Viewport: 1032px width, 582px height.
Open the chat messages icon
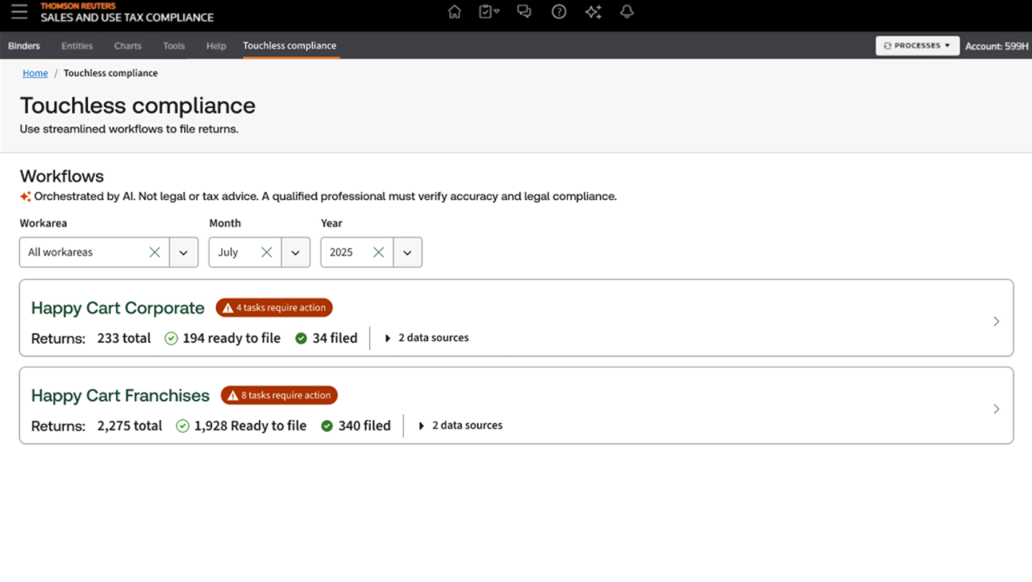point(524,12)
